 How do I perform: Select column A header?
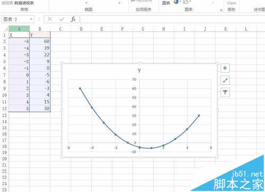click(19, 29)
